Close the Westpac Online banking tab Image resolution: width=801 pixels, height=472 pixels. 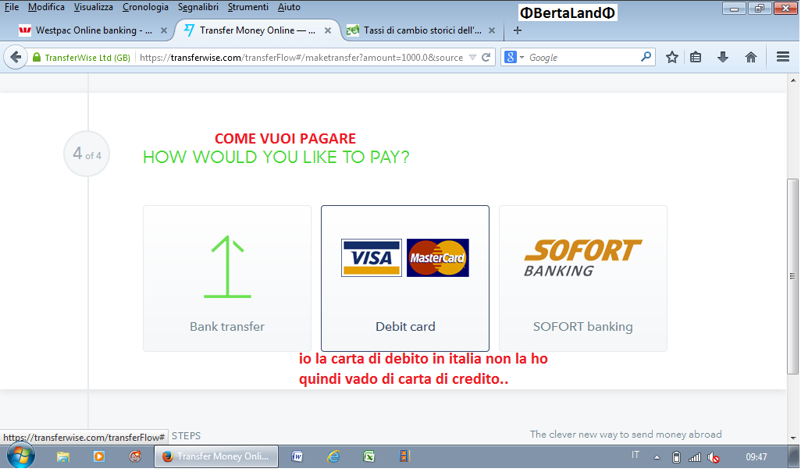point(163,30)
